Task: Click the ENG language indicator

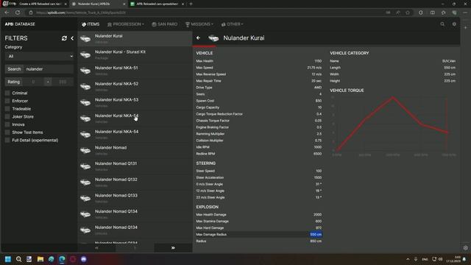Action: [425, 259]
